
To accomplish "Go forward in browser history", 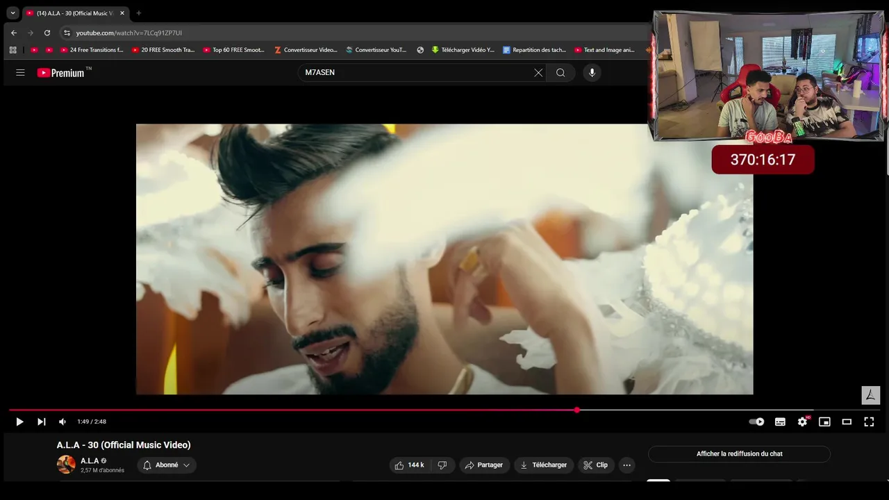I will 31,33.
